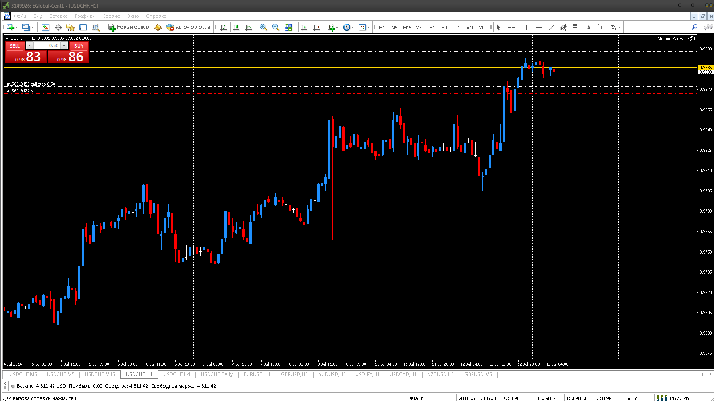
Task: Select the H4 timeframe
Action: pos(444,27)
